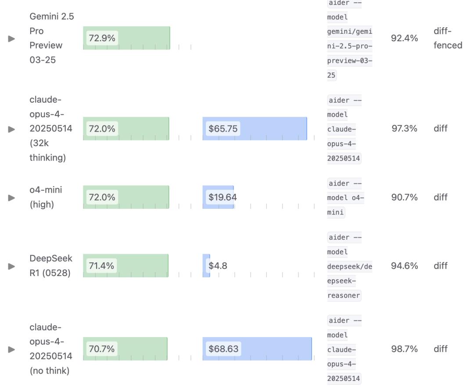Image resolution: width=474 pixels, height=391 pixels.
Task: Select the gemini-2.5-pro-preview command code text
Action: (x=349, y=39)
